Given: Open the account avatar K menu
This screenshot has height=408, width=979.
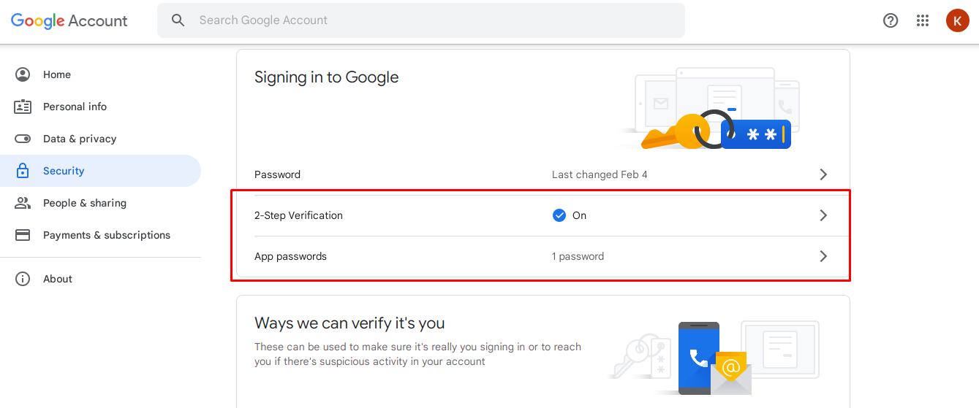Looking at the screenshot, I should point(957,20).
